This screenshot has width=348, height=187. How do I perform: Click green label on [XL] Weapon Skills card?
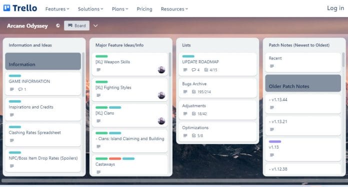(x=101, y=56)
